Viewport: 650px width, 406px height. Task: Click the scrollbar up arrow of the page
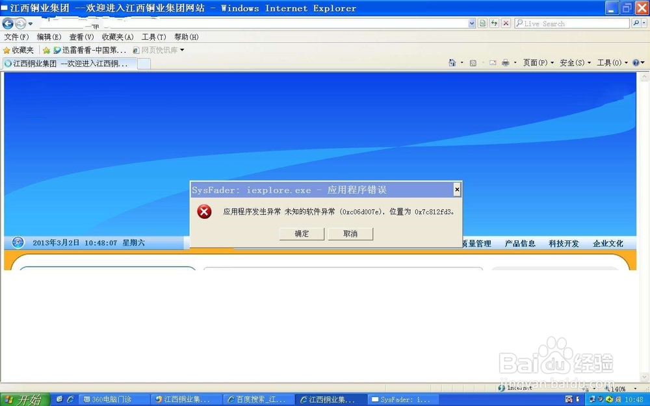(x=644, y=77)
